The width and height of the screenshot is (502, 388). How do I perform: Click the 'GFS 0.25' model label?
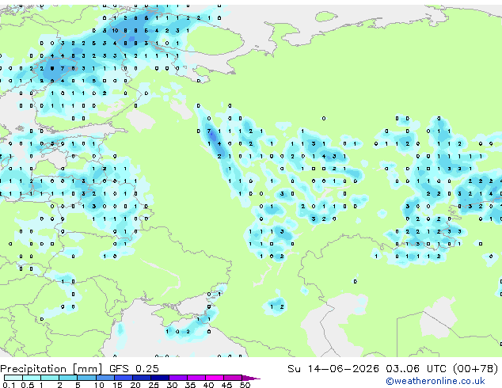pyautogui.click(x=134, y=369)
